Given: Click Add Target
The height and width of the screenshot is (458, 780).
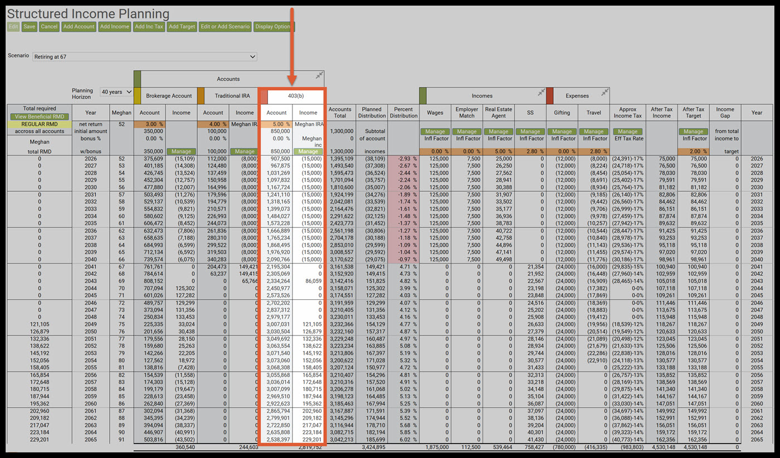Looking at the screenshot, I should [x=182, y=26].
